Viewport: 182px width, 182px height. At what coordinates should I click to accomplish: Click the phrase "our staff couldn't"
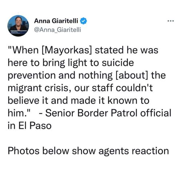tap(114, 88)
